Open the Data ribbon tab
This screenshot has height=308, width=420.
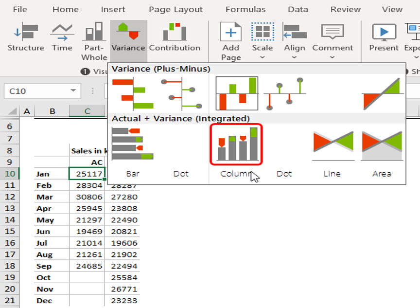(x=297, y=9)
